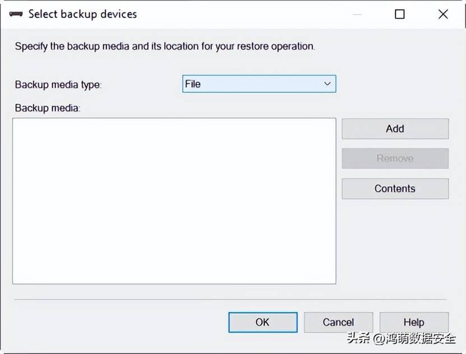466x354 pixels.
Task: Confirm selection with the OK button
Action: pyautogui.click(x=262, y=322)
